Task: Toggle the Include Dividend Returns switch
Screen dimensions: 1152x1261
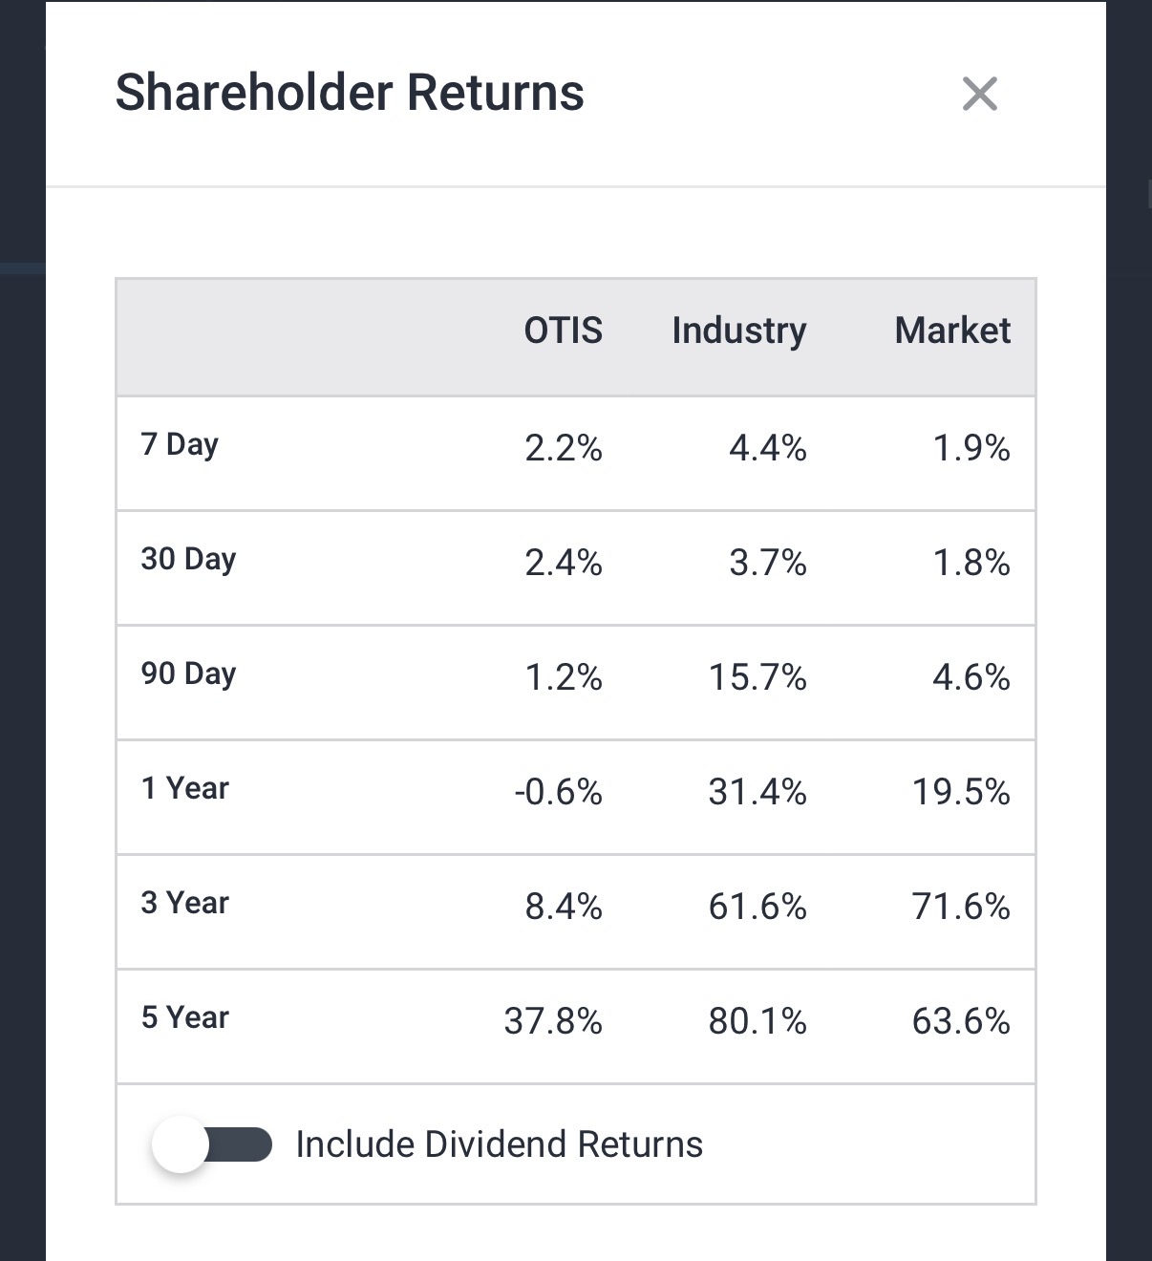Action: (x=212, y=1143)
